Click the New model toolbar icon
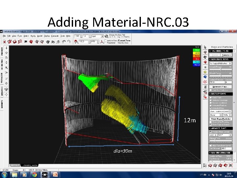The image size is (237, 178). click(4, 42)
